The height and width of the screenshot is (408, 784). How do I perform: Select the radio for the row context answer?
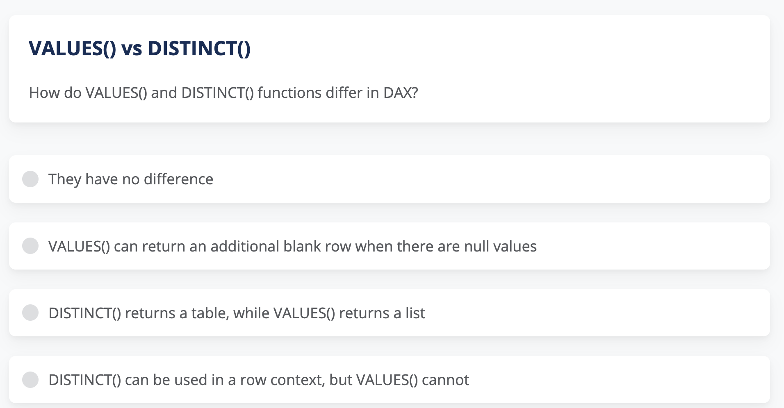pyautogui.click(x=30, y=379)
